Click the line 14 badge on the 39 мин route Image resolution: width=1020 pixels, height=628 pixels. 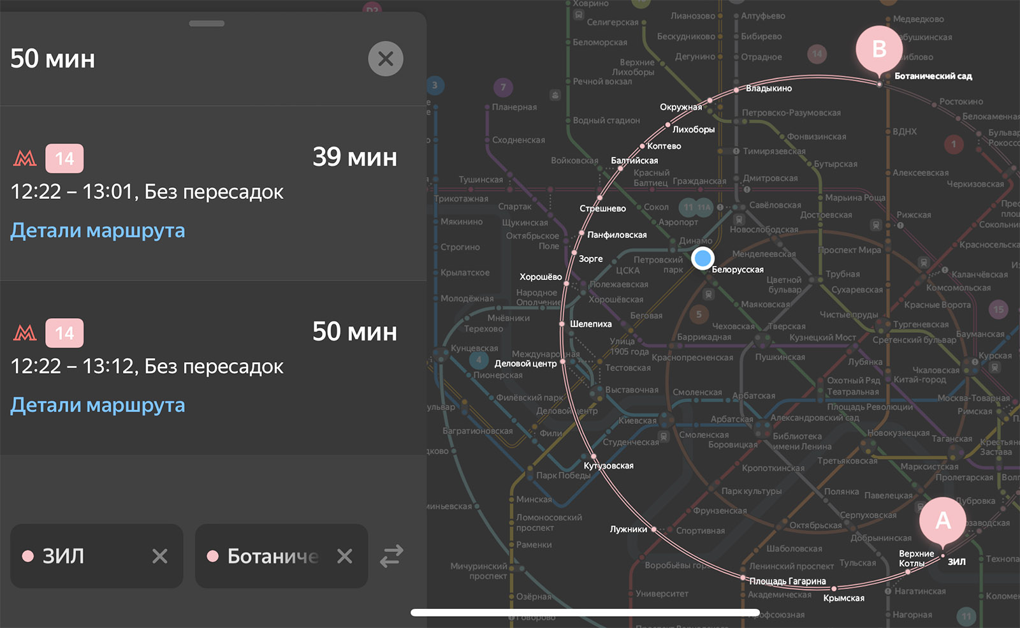[64, 159]
